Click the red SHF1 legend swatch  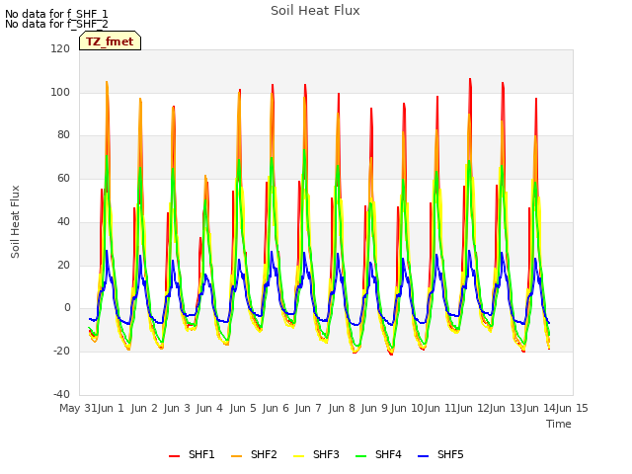tap(174, 456)
